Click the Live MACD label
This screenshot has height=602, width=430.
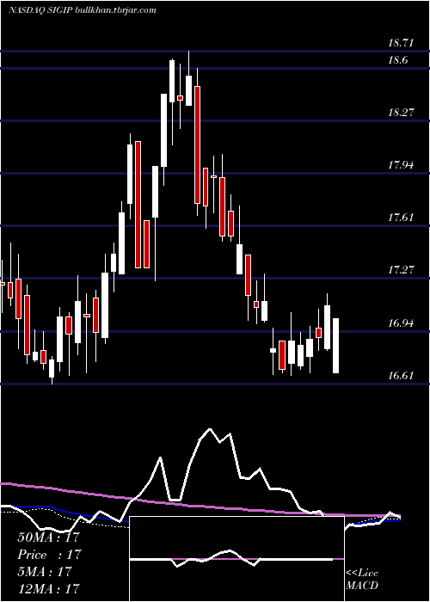pos(362,580)
